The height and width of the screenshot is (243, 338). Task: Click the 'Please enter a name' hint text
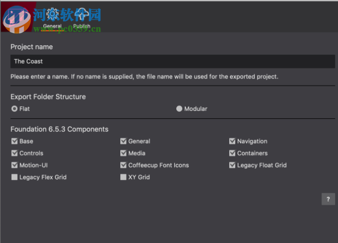click(x=145, y=76)
